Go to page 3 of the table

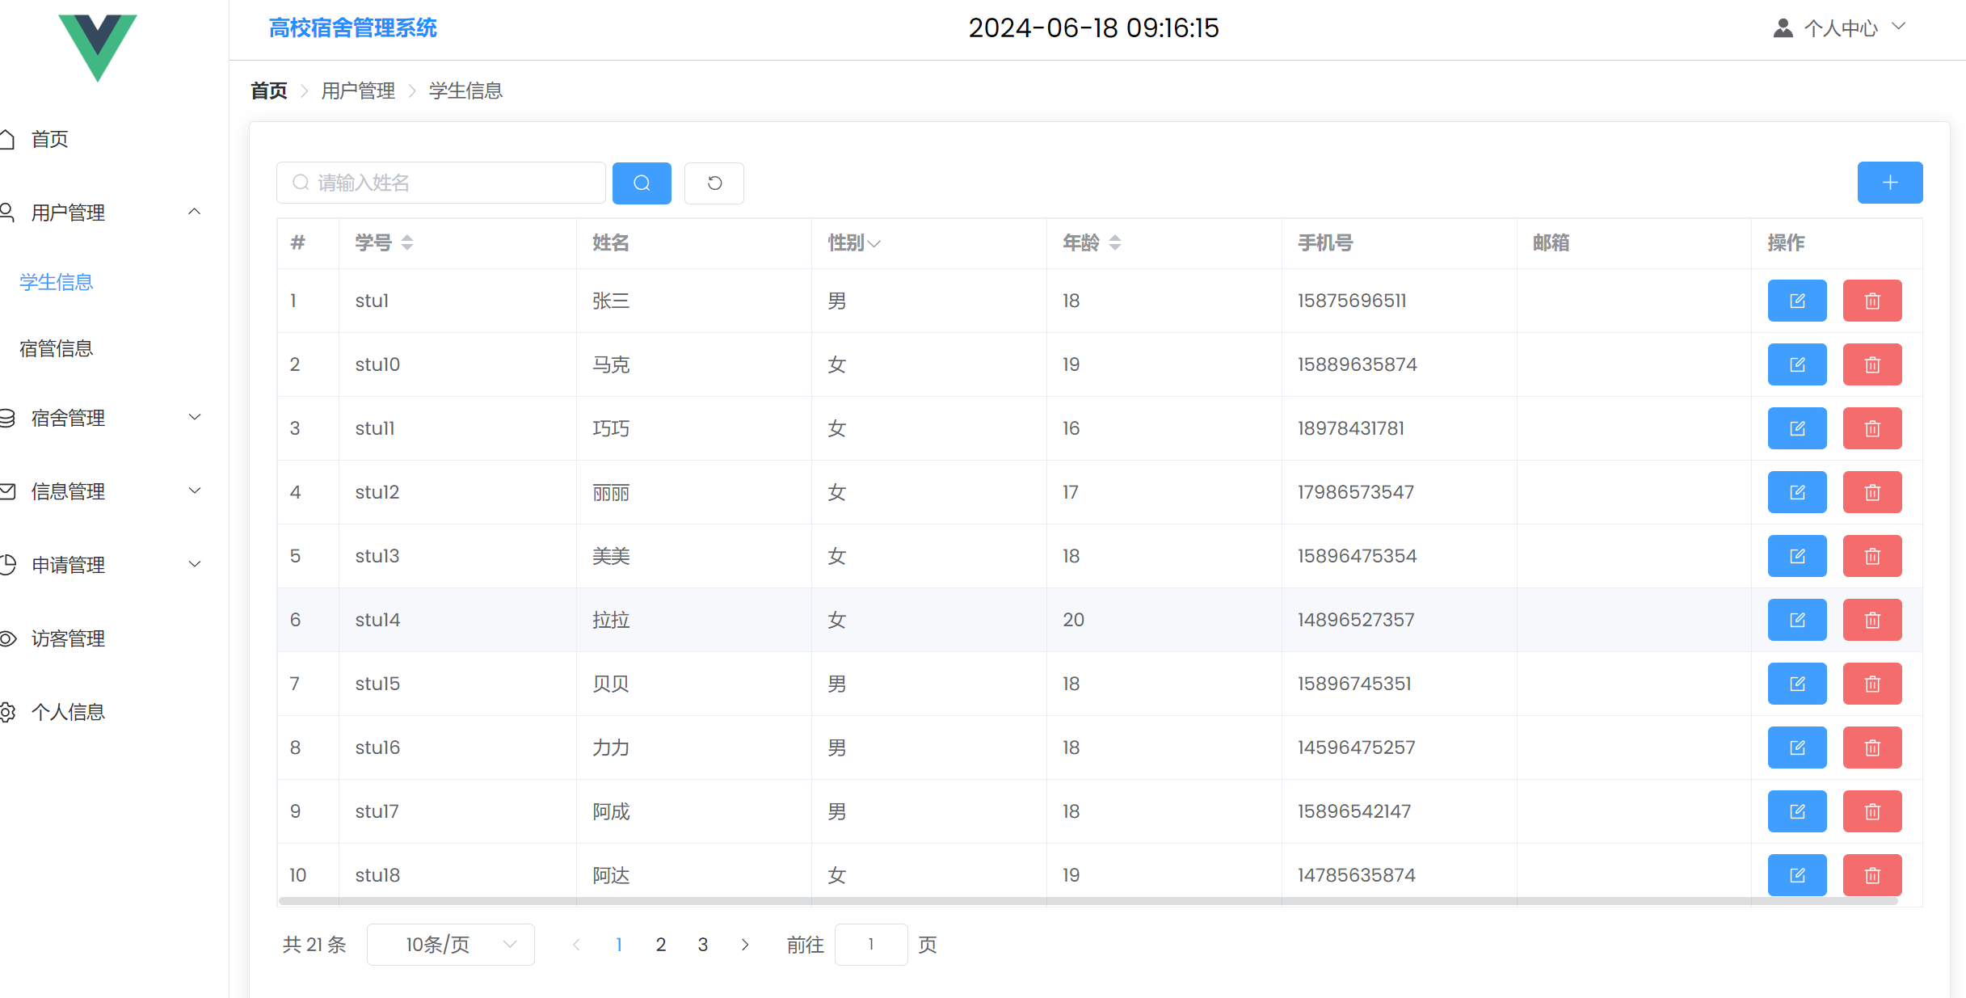(702, 944)
